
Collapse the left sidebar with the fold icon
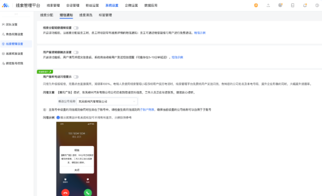16,14
